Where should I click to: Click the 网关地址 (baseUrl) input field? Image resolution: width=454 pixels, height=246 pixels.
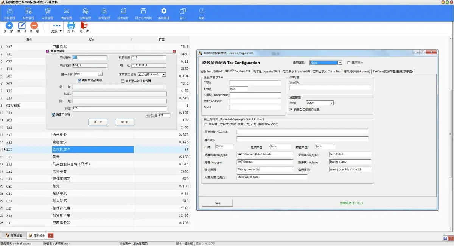click(303, 132)
